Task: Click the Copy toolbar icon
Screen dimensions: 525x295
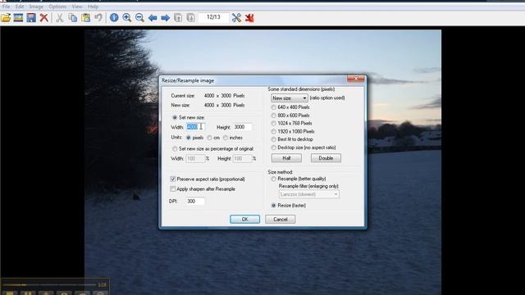Action: tap(73, 18)
